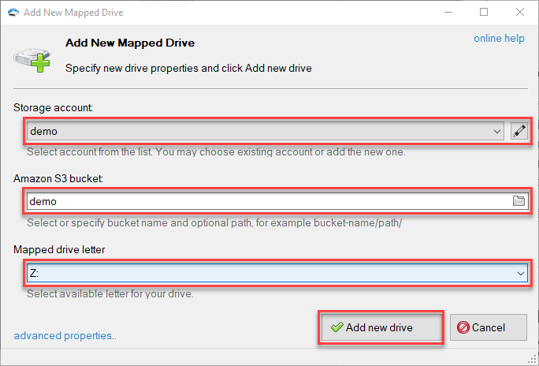The height and width of the screenshot is (366, 539).
Task: Click the green checkmark on Add new drive
Action: (x=336, y=327)
